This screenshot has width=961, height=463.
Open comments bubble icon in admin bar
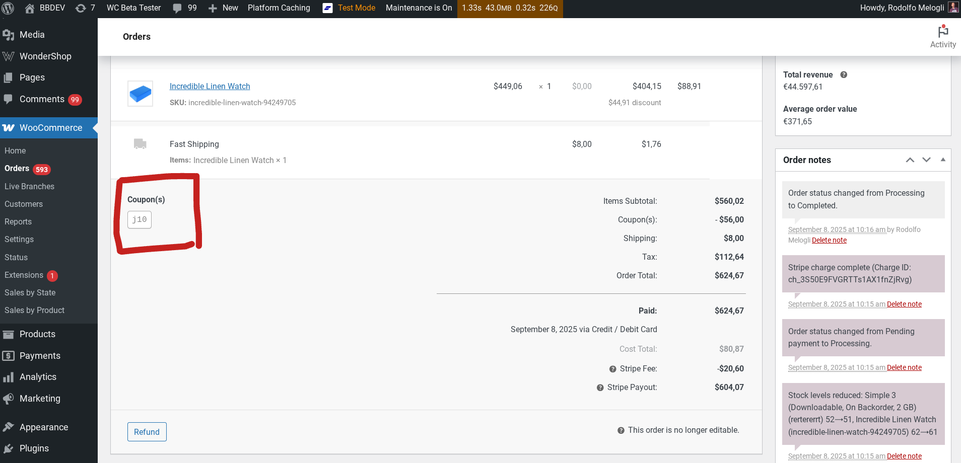(x=177, y=8)
